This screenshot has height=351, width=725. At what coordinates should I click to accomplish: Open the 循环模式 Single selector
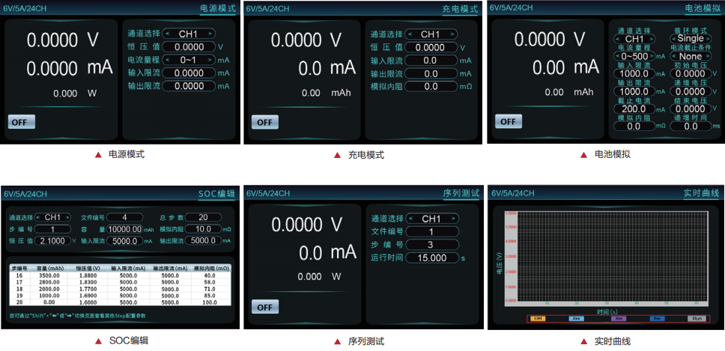pos(691,39)
